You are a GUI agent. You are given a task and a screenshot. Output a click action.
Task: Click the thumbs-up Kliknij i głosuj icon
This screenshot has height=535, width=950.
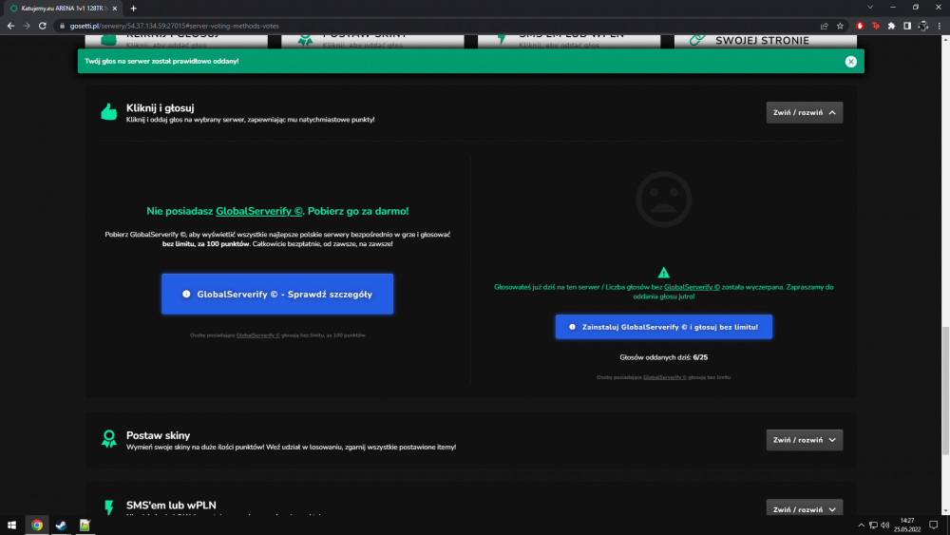[x=108, y=111]
